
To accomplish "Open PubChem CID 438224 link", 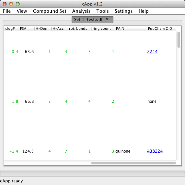I will [x=155, y=151].
